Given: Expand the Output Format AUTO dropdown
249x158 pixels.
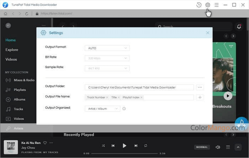Looking at the screenshot, I should click(x=107, y=48).
